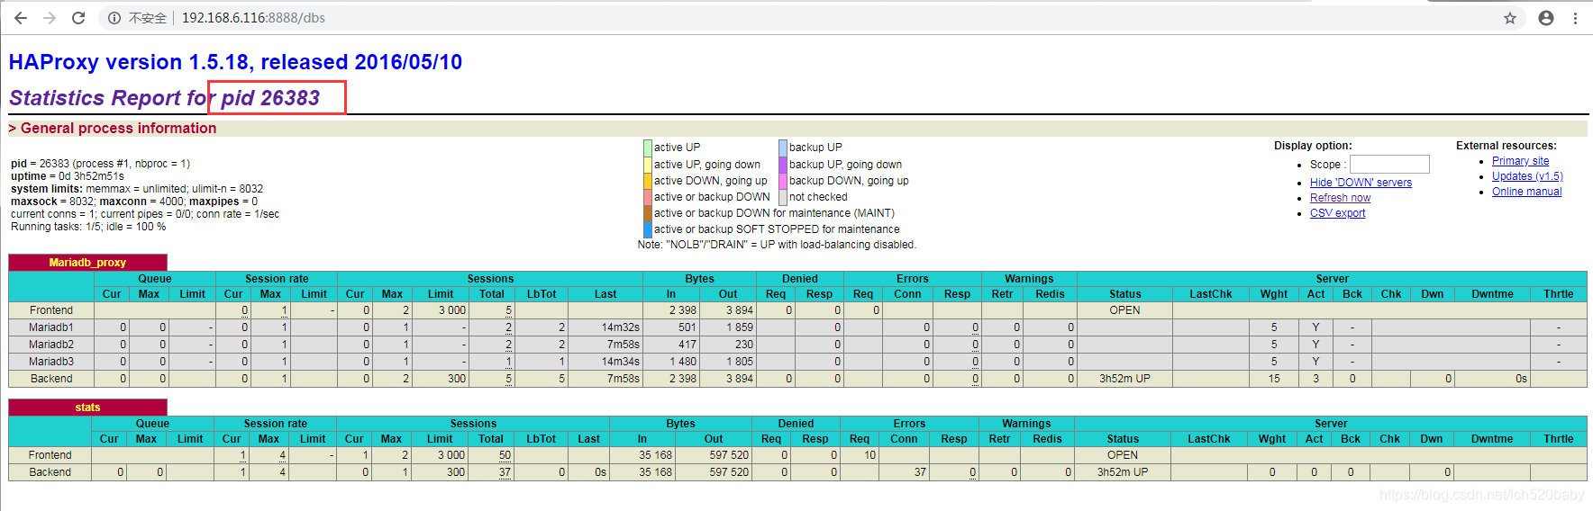1593x511 pixels.
Task: Select Mariadb1 bytes out value '1 859'
Action: [740, 327]
